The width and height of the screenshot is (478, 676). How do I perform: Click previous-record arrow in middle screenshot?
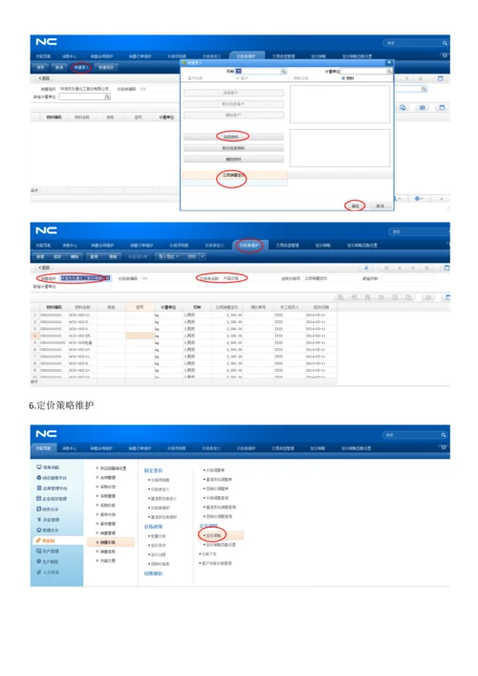[x=400, y=268]
